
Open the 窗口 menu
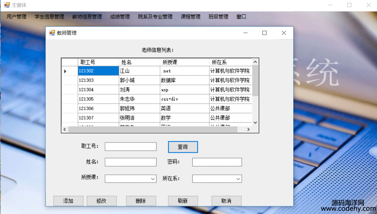coord(241,17)
